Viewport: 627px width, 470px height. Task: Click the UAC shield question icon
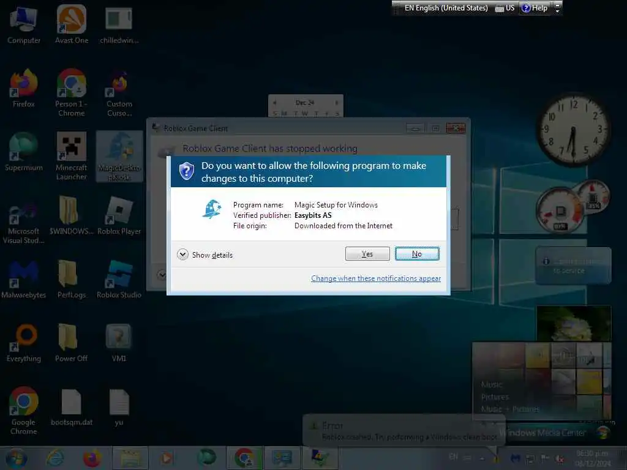click(x=186, y=171)
